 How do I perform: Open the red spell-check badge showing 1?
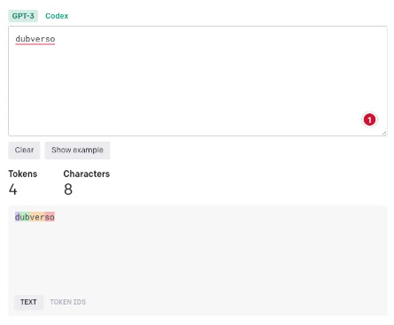[x=369, y=120]
